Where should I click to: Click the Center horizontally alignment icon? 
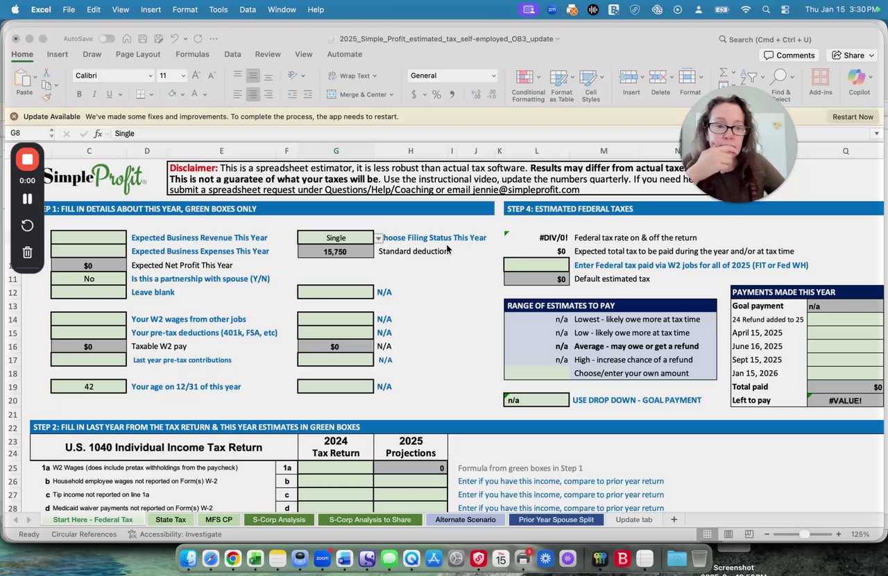tap(253, 94)
